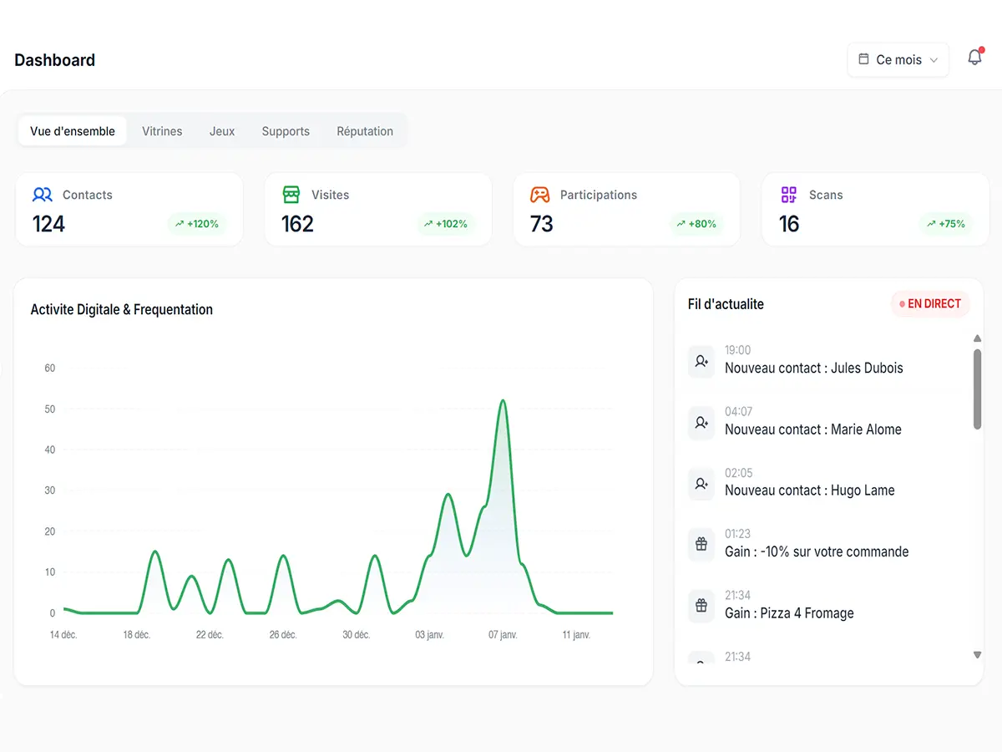Select the Jeux tab
The image size is (1002, 752).
pyautogui.click(x=222, y=131)
